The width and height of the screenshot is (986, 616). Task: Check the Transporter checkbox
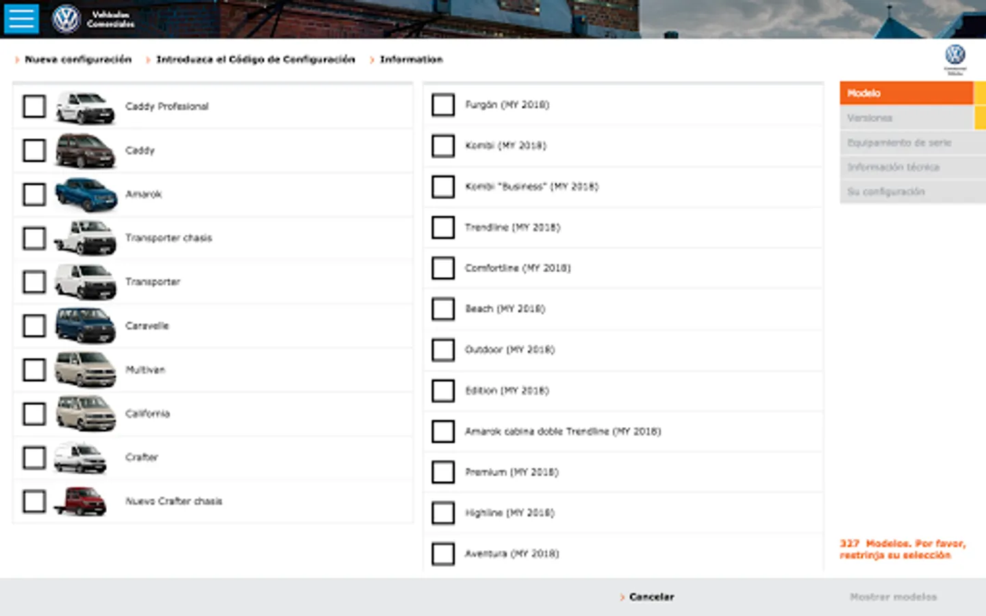(34, 282)
